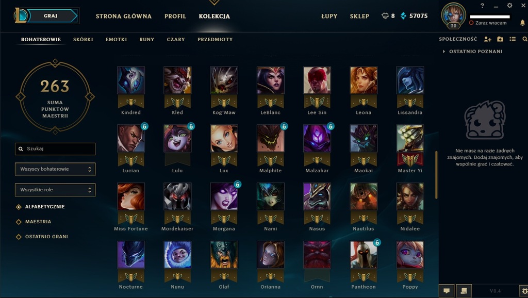
Task: Open the Wszyscy bohaterowie dropdown
Action: (55, 170)
